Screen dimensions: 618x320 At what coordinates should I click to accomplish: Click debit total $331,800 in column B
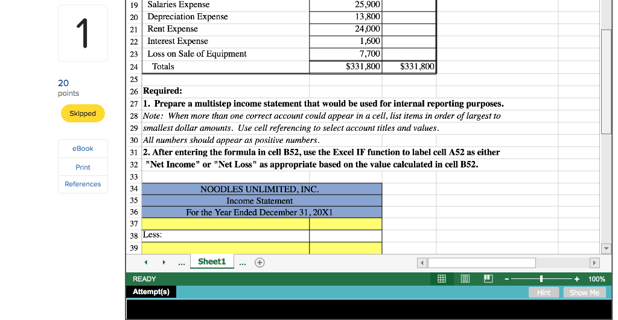346,67
